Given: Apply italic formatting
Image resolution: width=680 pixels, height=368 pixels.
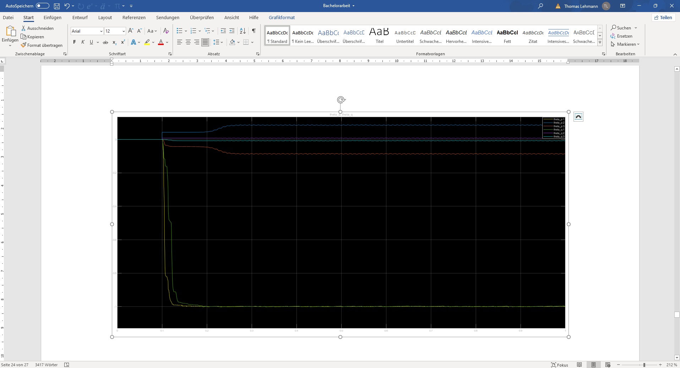Looking at the screenshot, I should (83, 42).
